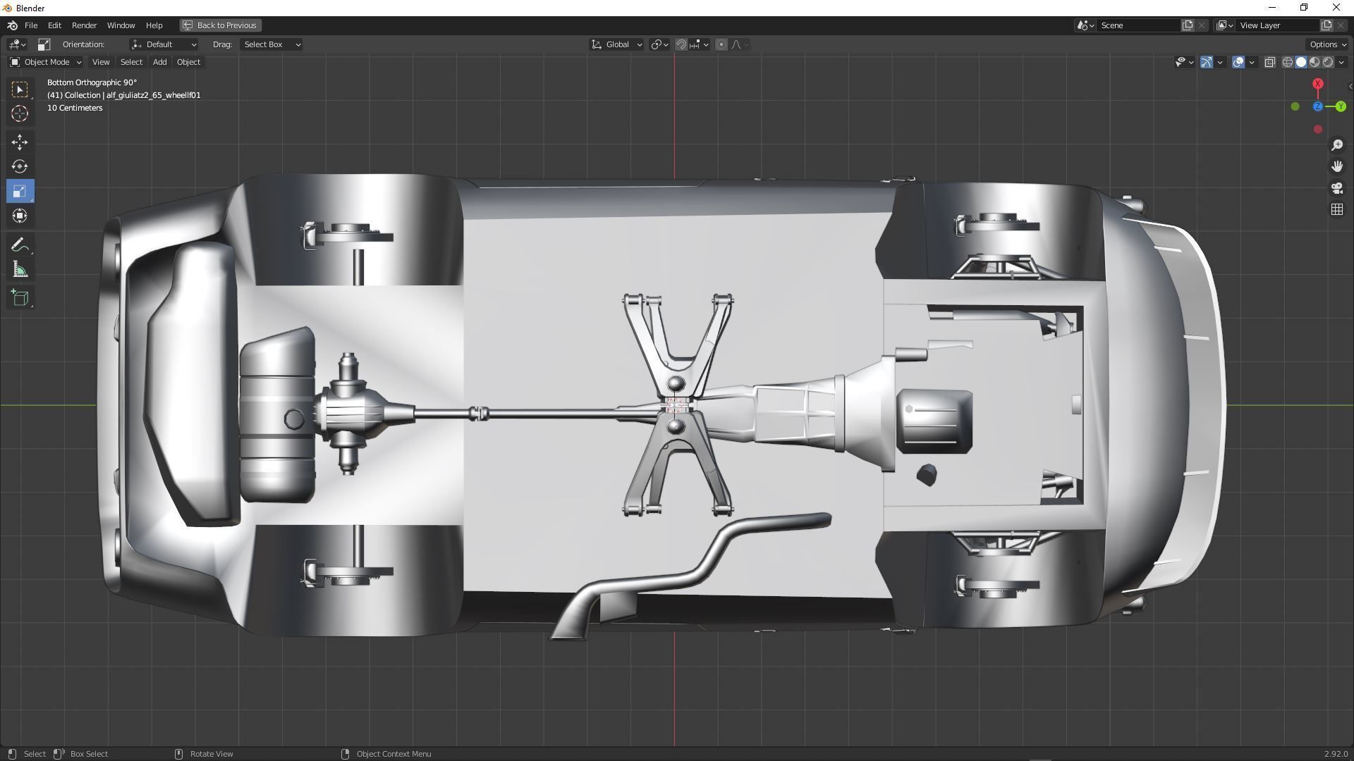Image resolution: width=1354 pixels, height=761 pixels.
Task: Open the Object Mode dropdown
Action: coord(46,62)
